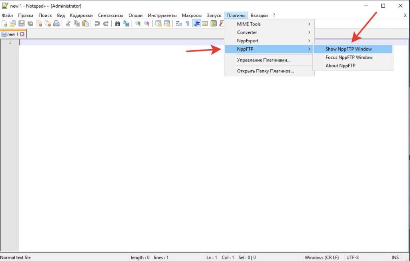Viewport: 410px width, 261px height.
Task: Click line number 1 in margin
Action: (10, 42)
